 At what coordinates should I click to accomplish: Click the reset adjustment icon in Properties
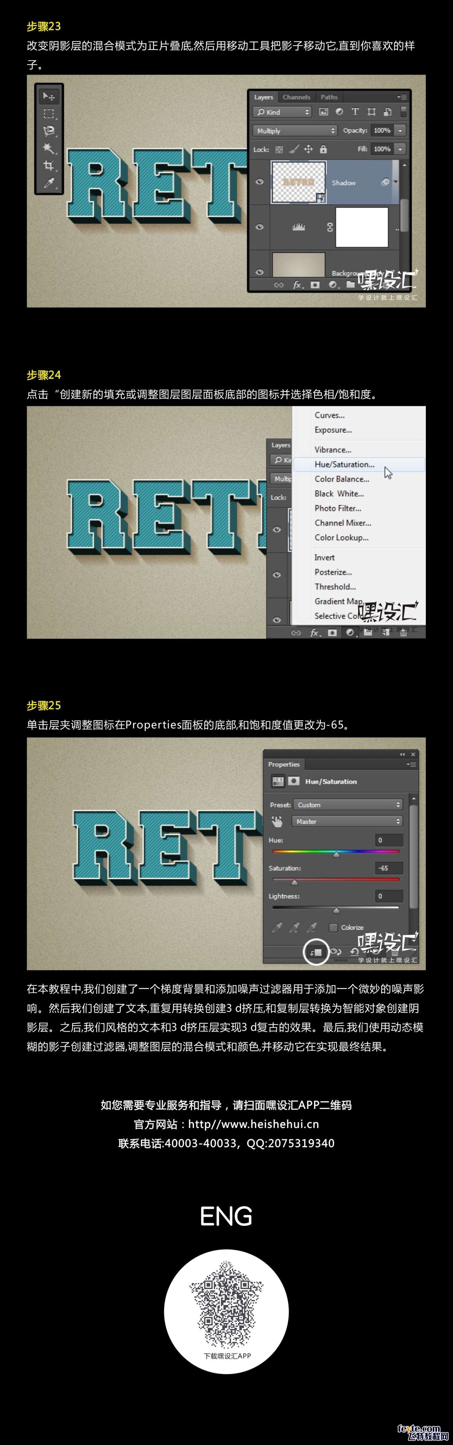(354, 952)
